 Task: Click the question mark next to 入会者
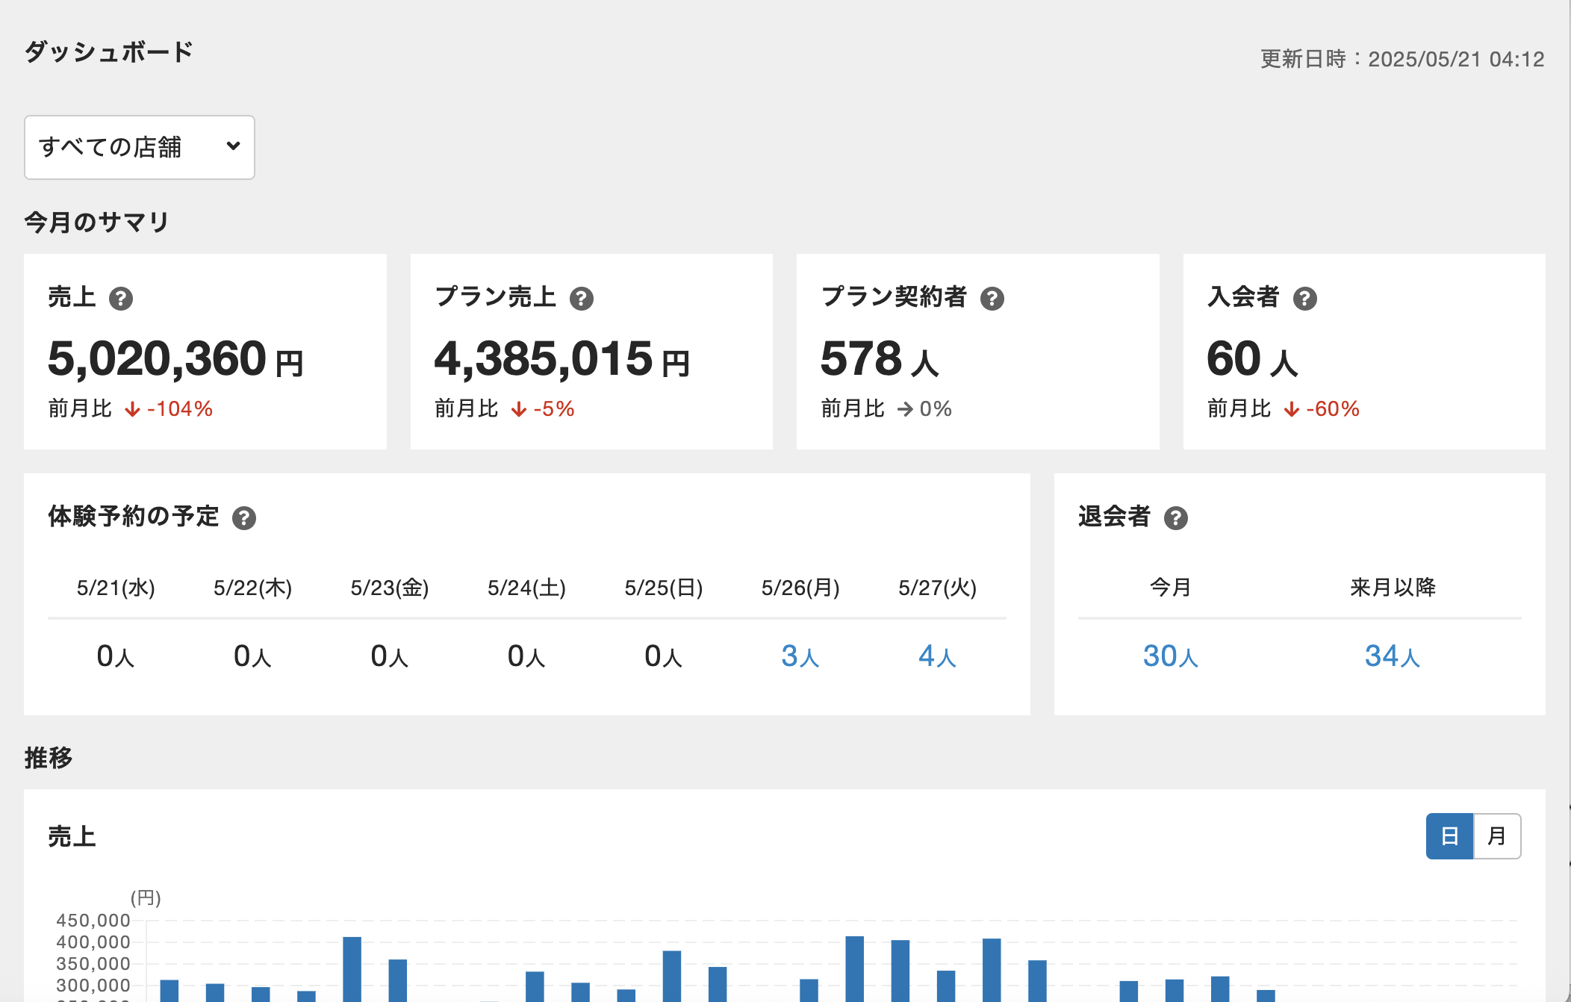coord(1305,299)
